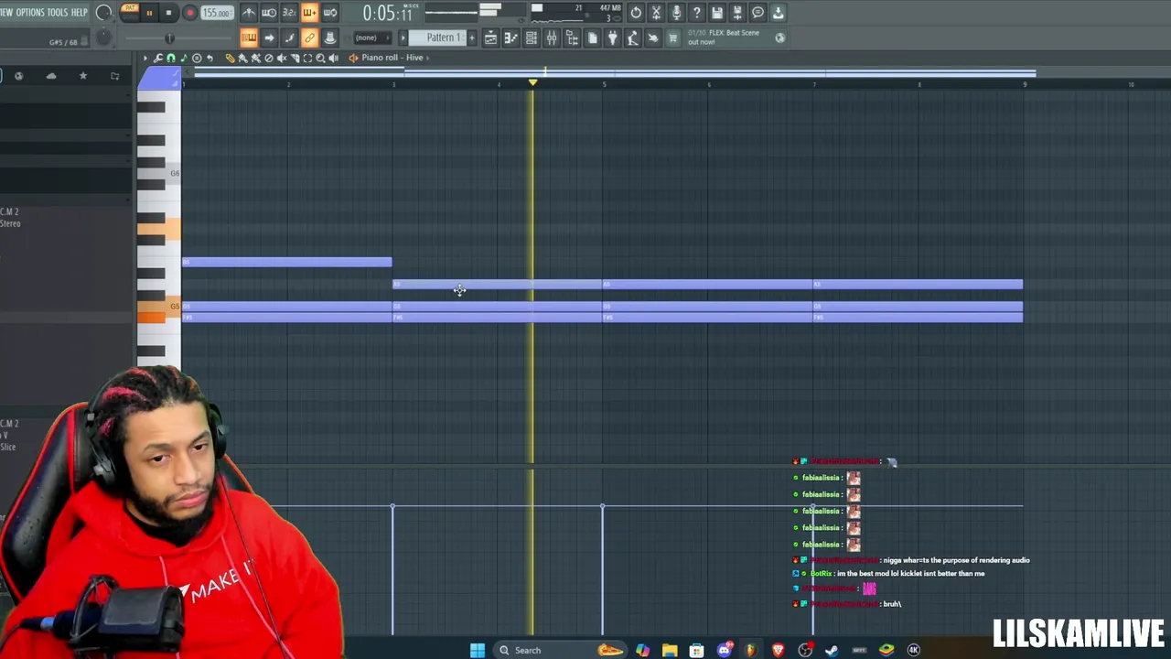Open the Playlist view icon
1171x659 pixels.
click(490, 38)
